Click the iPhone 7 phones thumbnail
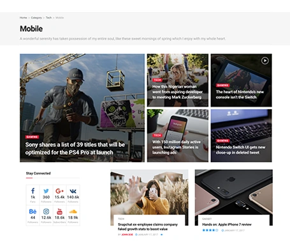The width and height of the screenshot is (290, 246). click(x=234, y=192)
